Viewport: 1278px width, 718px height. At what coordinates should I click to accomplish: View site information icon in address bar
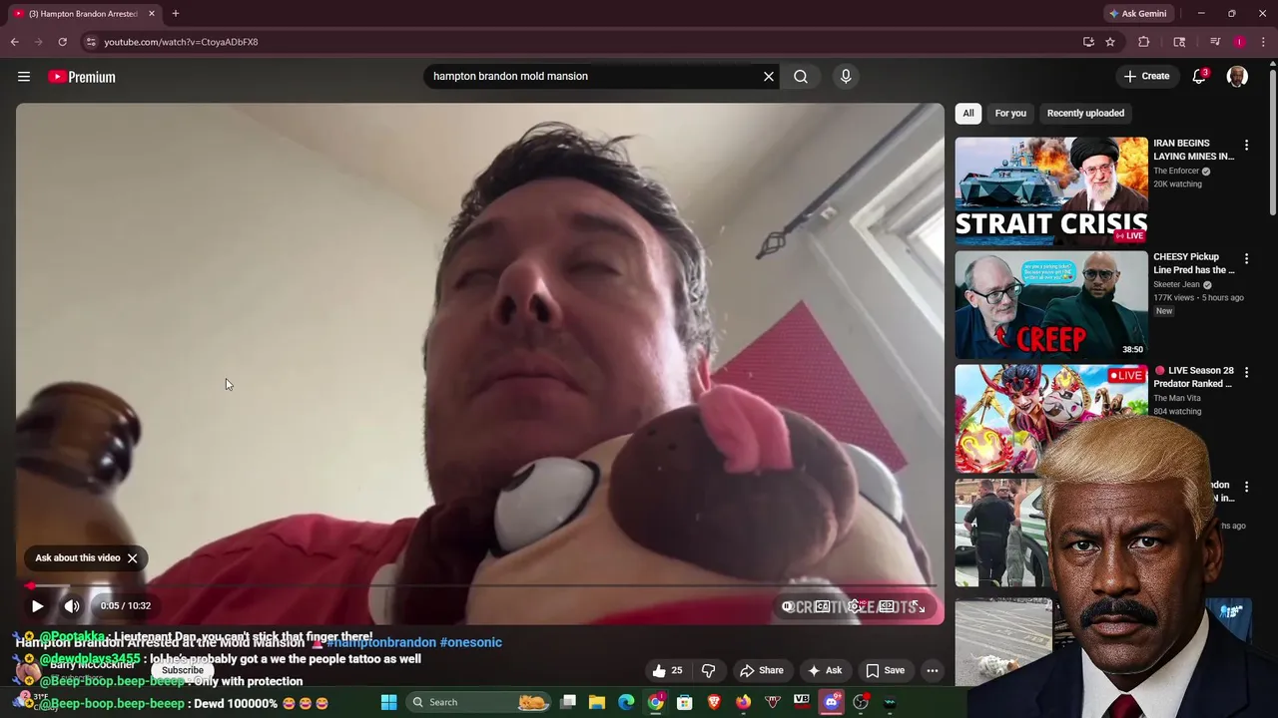pos(91,42)
